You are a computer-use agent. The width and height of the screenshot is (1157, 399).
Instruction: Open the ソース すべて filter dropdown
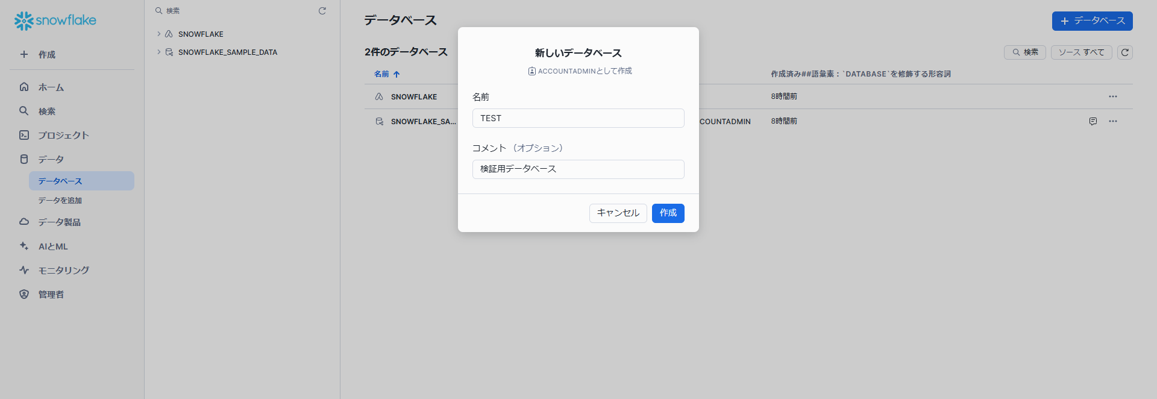pos(1081,52)
